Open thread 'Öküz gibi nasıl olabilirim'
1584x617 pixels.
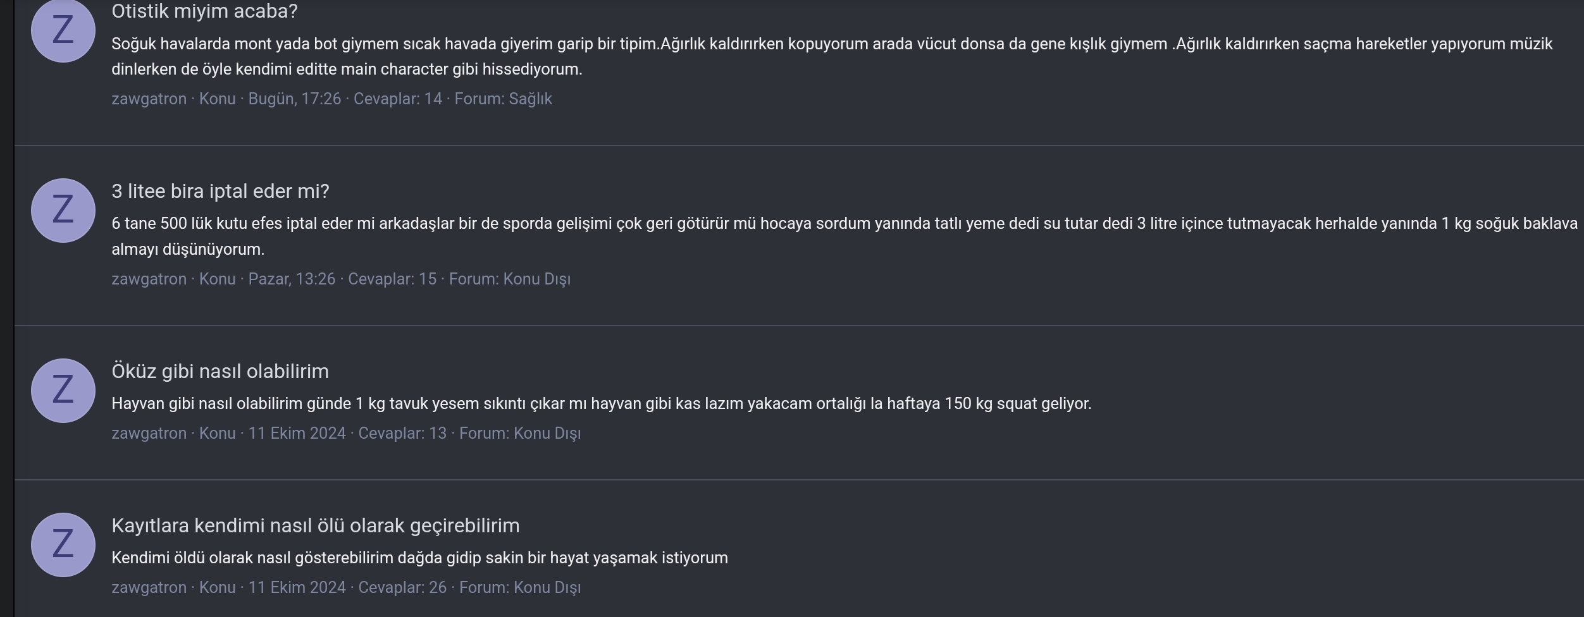tap(220, 371)
